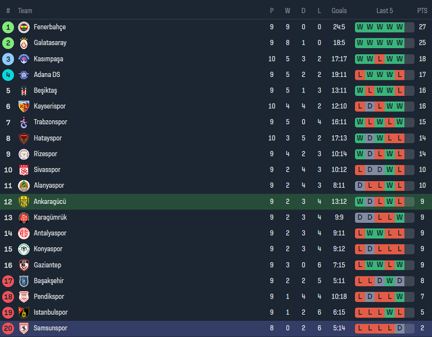
Task: Select the Beşiktaş team crest
Action: (23, 91)
